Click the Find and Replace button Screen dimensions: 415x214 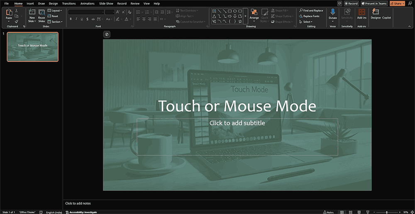click(311, 11)
